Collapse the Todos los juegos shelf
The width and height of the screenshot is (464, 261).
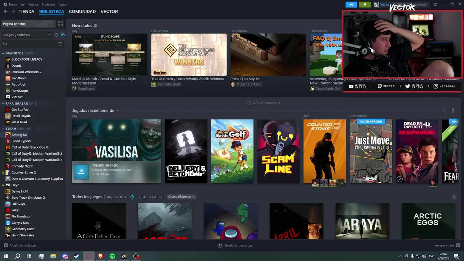[454, 197]
